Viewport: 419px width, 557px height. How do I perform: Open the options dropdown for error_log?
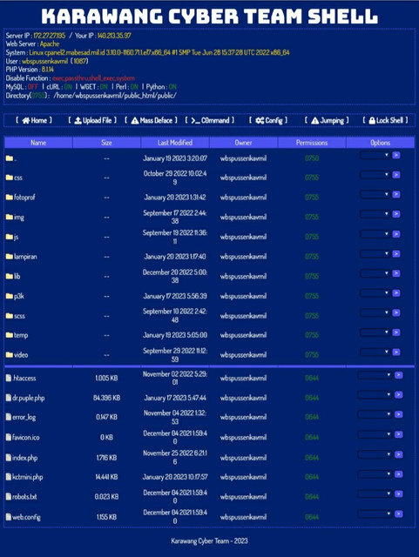[375, 414]
